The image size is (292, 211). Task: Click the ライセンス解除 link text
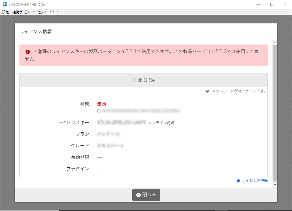(255, 180)
